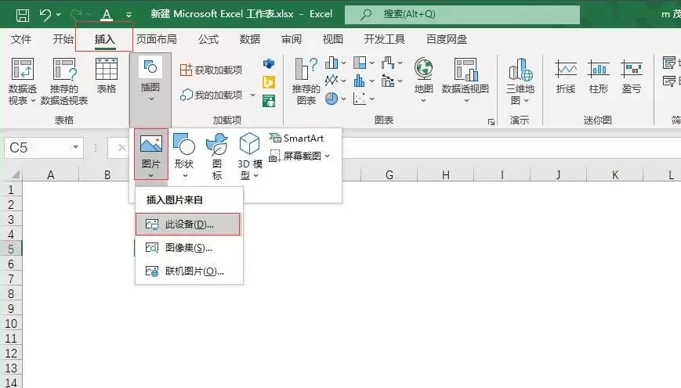Viewport: 681px width, 388px height.
Task: Click the font color A icon
Action: coord(107,15)
